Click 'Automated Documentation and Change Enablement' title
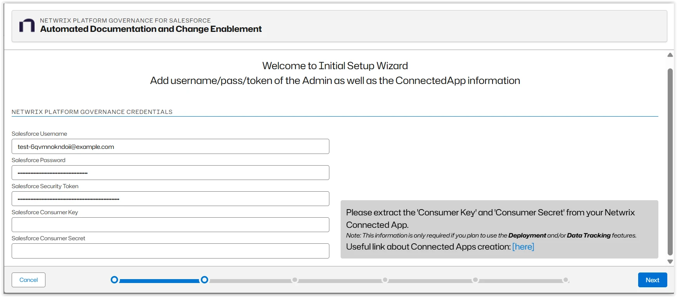The image size is (677, 297). (x=151, y=29)
